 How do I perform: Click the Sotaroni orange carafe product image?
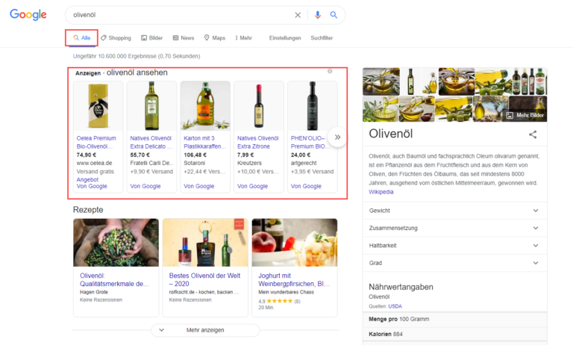click(x=205, y=106)
